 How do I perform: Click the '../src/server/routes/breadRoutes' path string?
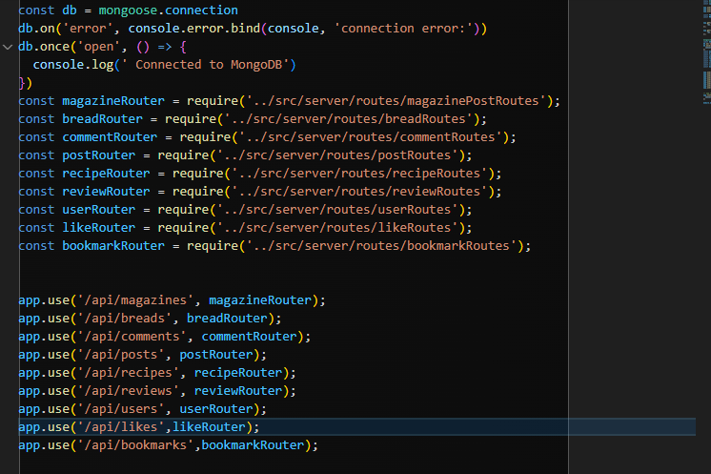tap(348, 119)
